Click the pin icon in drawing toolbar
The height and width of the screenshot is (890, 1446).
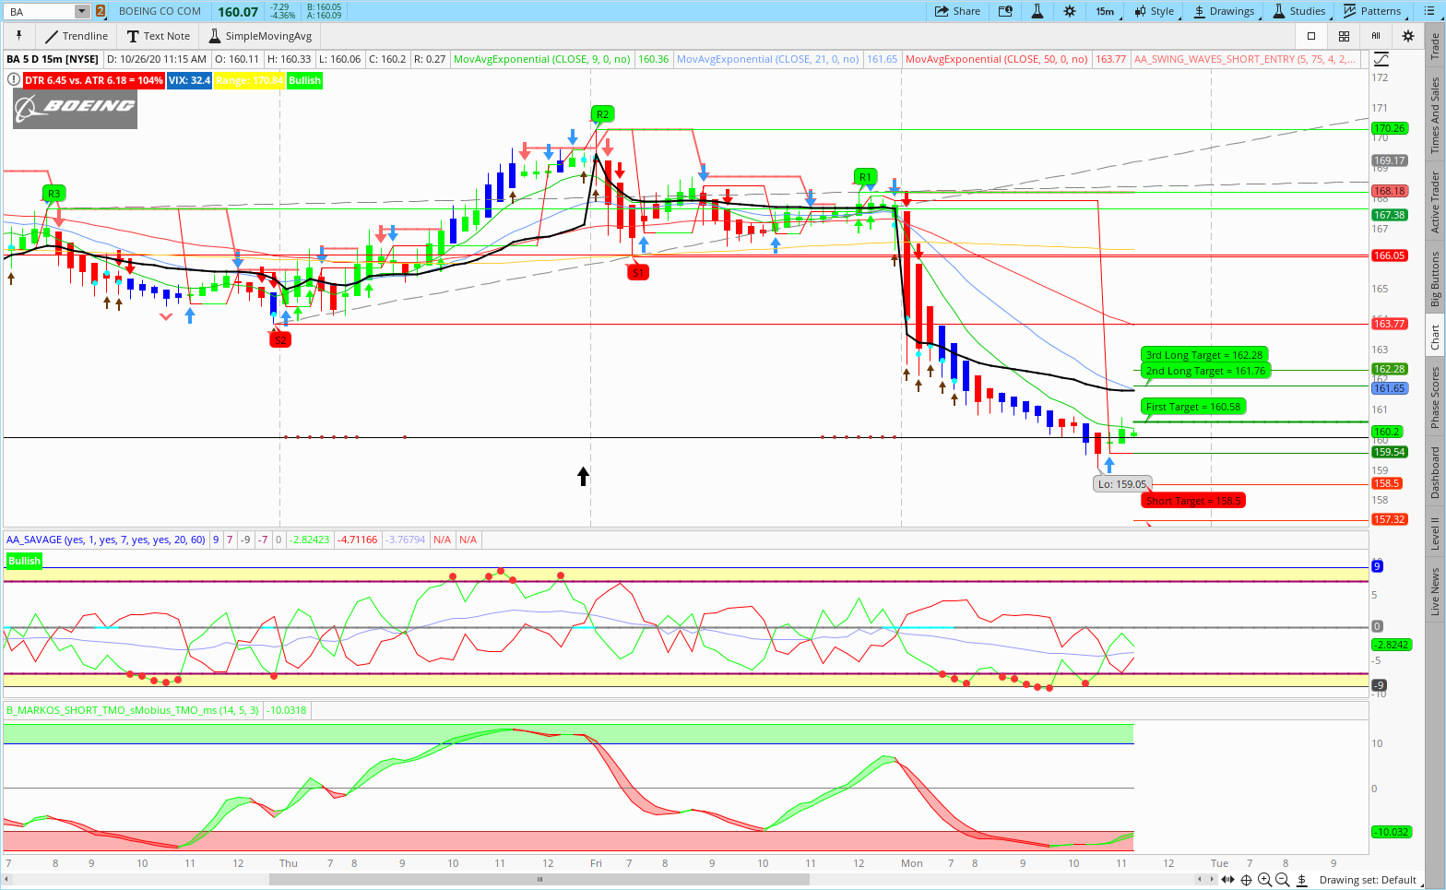tap(18, 36)
